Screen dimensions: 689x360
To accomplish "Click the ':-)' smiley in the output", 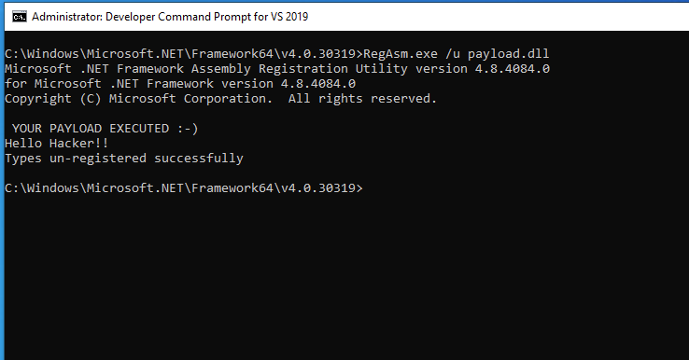I will pos(188,128).
